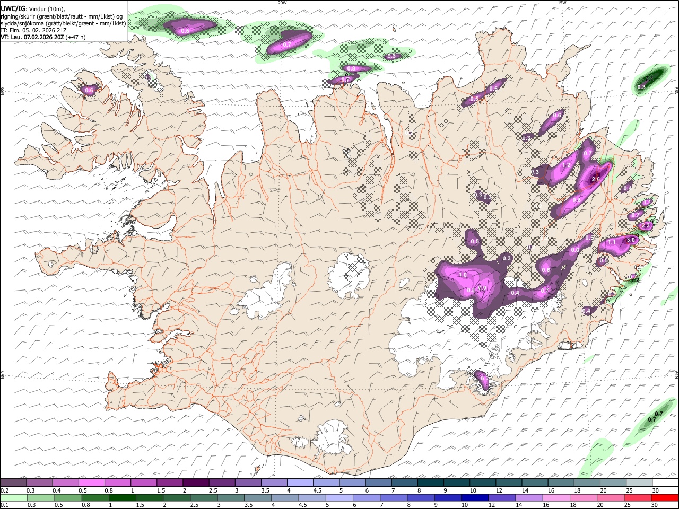Pick the pink bottom-row swatch starting at 18
This screenshot has width=679, height=509.
point(584,498)
